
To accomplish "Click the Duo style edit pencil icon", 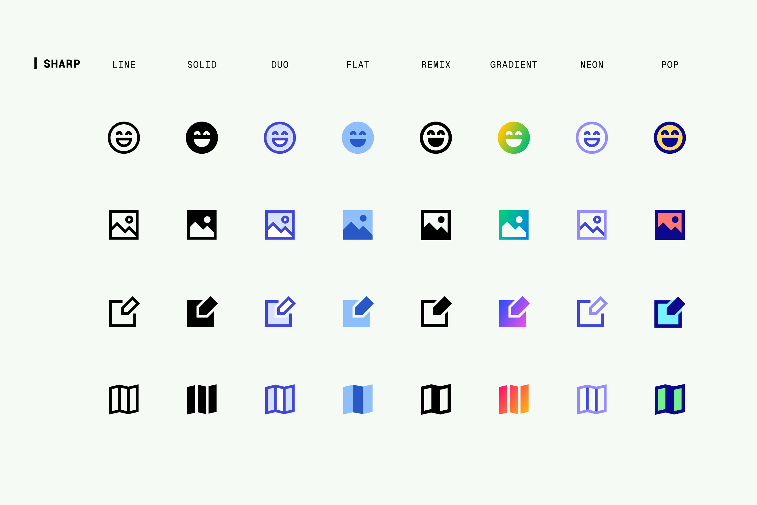I will click(280, 312).
